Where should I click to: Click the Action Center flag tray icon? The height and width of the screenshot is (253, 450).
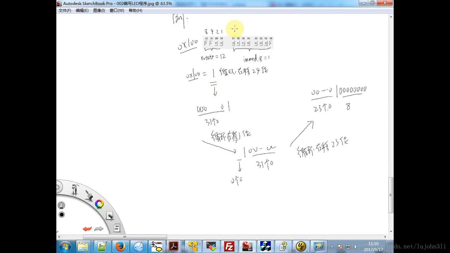(x=340, y=247)
